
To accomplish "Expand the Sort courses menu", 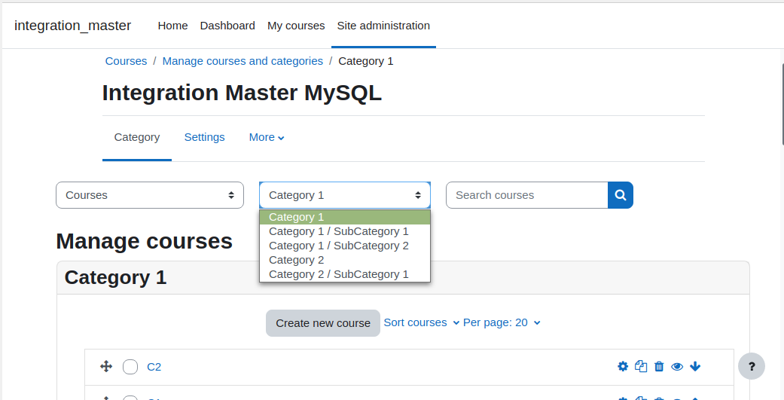I will pyautogui.click(x=422, y=322).
